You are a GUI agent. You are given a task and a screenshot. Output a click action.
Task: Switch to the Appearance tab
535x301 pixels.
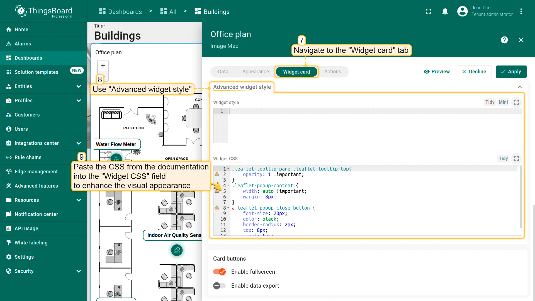(x=255, y=72)
